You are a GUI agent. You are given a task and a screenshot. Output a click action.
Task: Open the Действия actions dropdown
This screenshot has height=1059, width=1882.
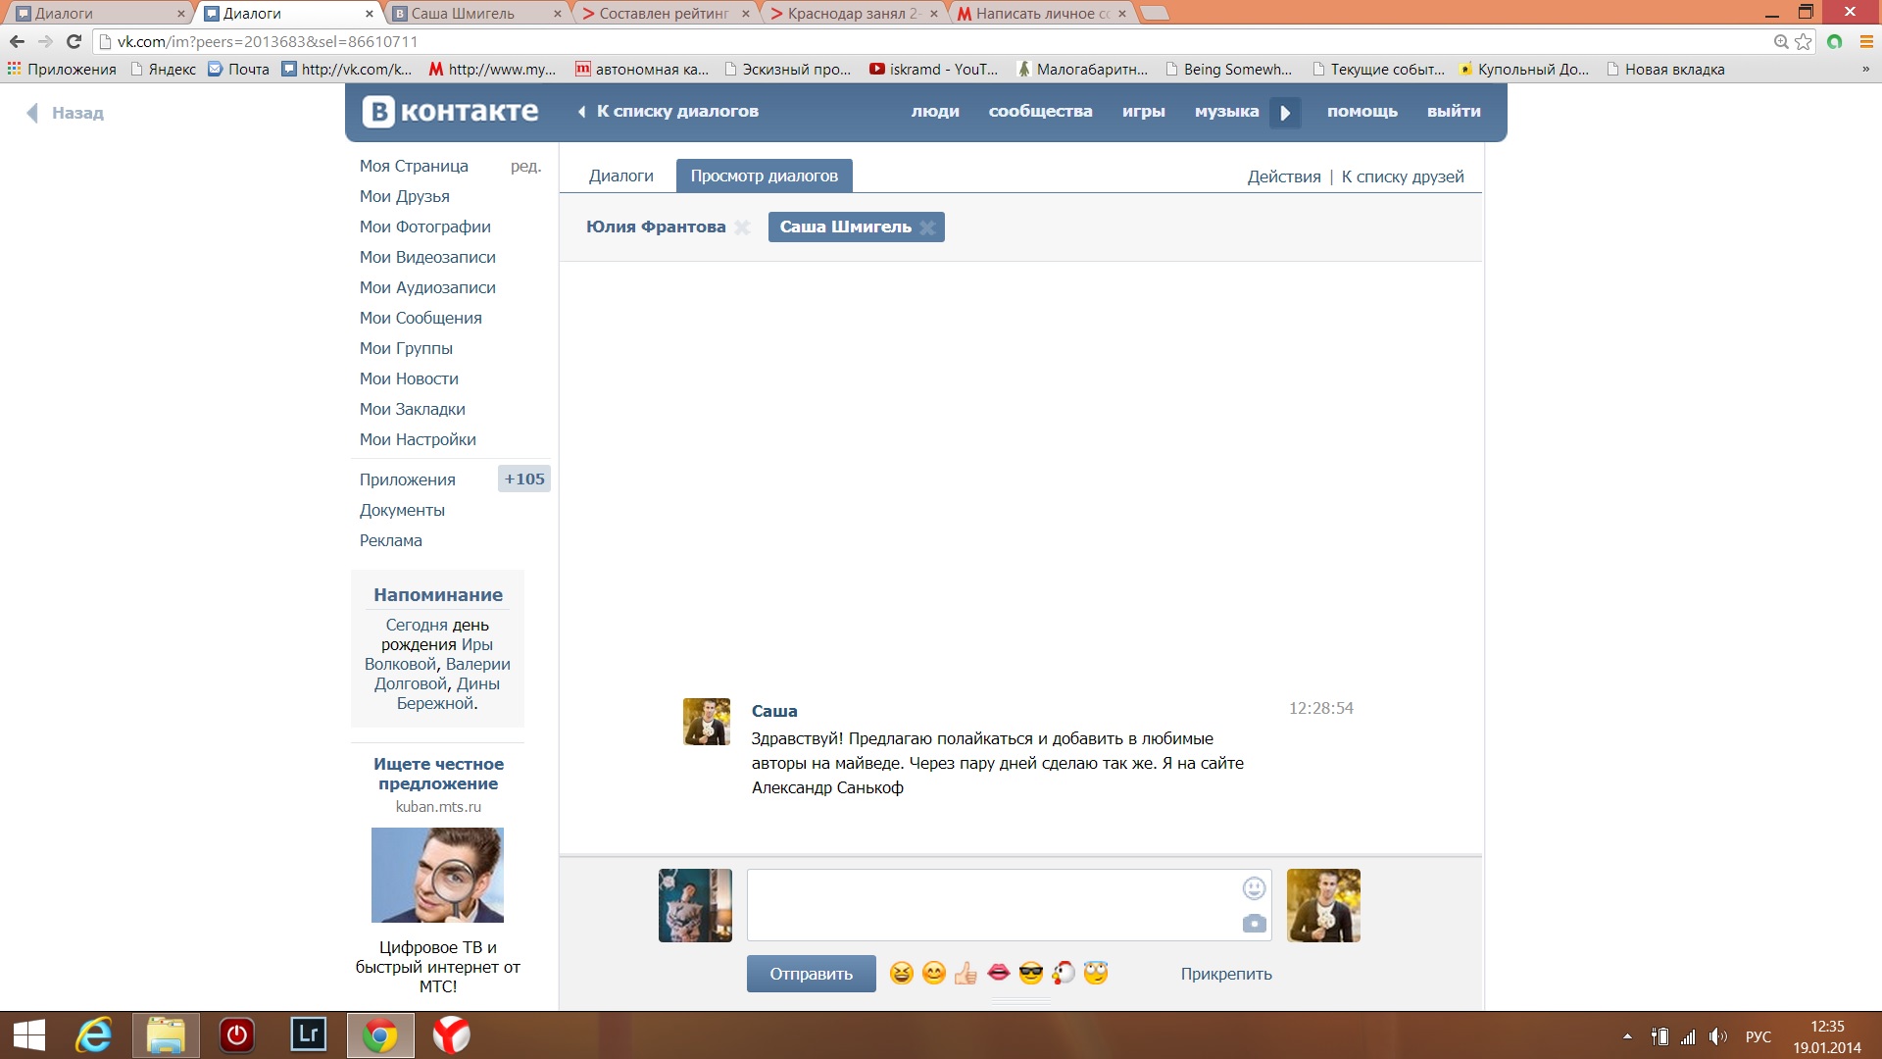(1283, 176)
